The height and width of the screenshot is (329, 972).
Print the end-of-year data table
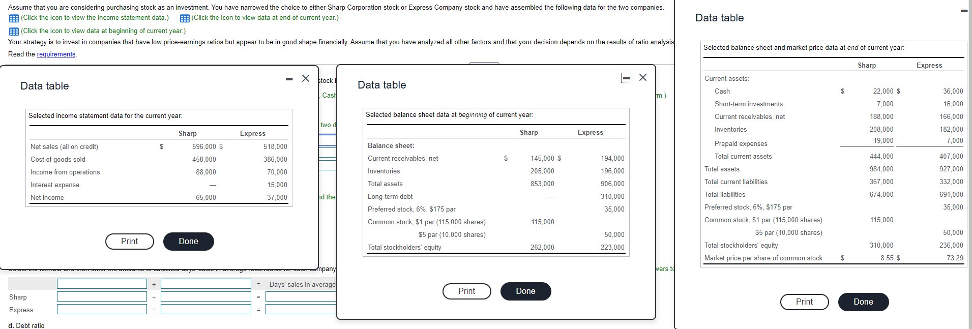coord(805,302)
